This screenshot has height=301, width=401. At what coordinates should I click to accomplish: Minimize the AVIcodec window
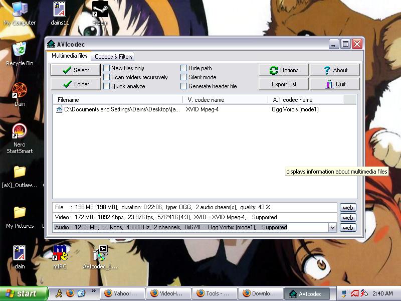click(333, 44)
